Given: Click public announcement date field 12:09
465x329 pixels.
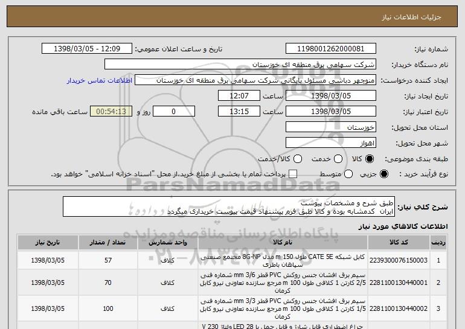Looking at the screenshot, I should 87,49.
